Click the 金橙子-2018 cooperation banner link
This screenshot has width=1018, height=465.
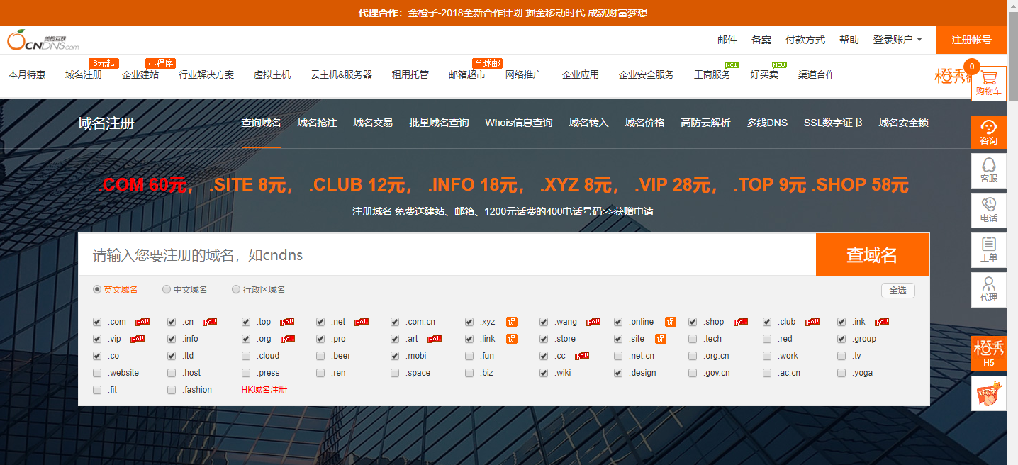[527, 13]
